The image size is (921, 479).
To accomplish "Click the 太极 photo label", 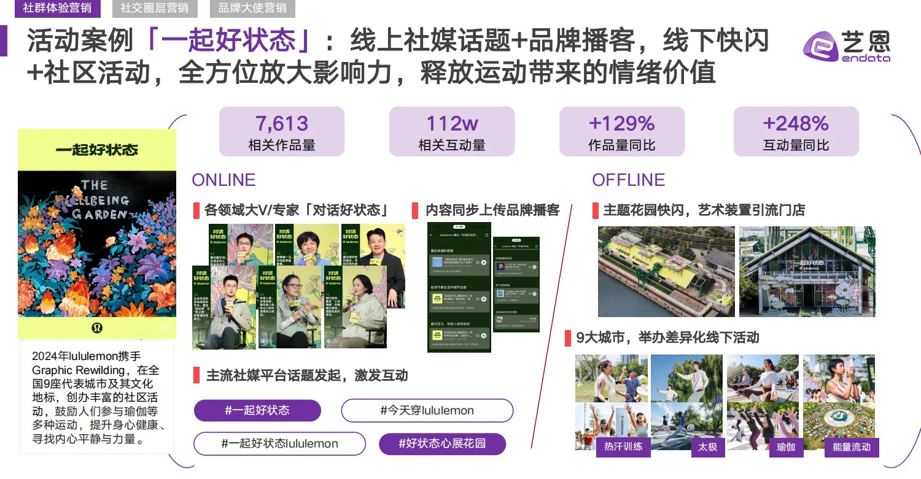I will [x=707, y=446].
